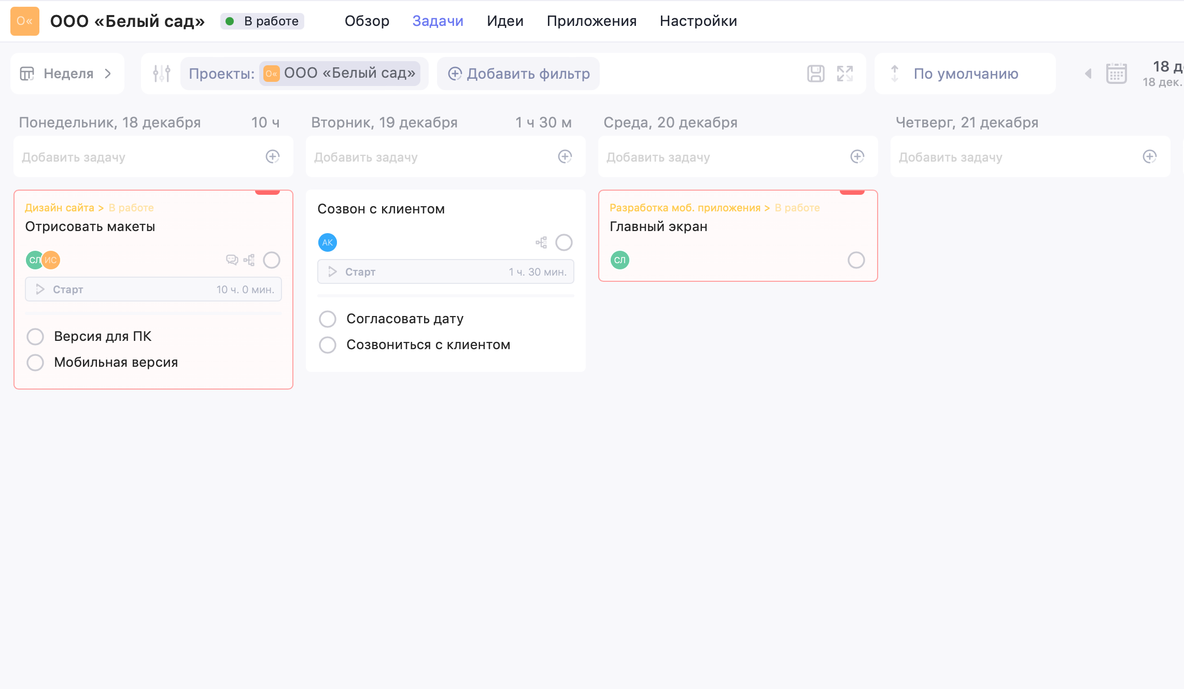Click the subtasks icon on «Созвон с клиентом»
Image resolution: width=1184 pixels, height=689 pixels.
(x=541, y=242)
